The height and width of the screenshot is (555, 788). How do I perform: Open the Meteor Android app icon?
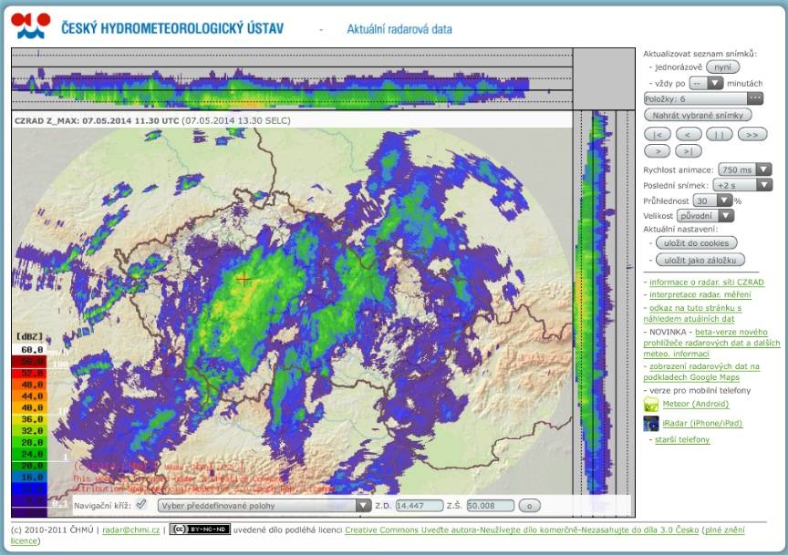(651, 405)
